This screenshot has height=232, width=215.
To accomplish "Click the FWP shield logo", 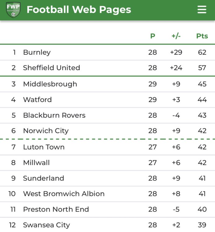I will [x=13, y=10].
